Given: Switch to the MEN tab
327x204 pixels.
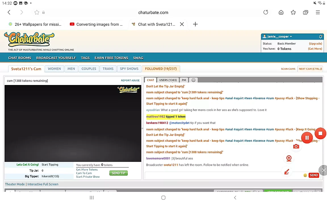Looking at the screenshot, I should pyautogui.click(x=71, y=69).
